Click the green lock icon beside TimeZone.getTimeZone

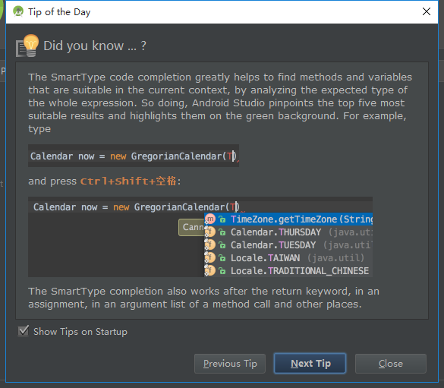222,219
